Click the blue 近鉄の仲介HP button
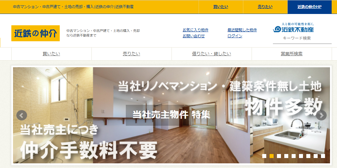337x168 pixels. (x=309, y=7)
